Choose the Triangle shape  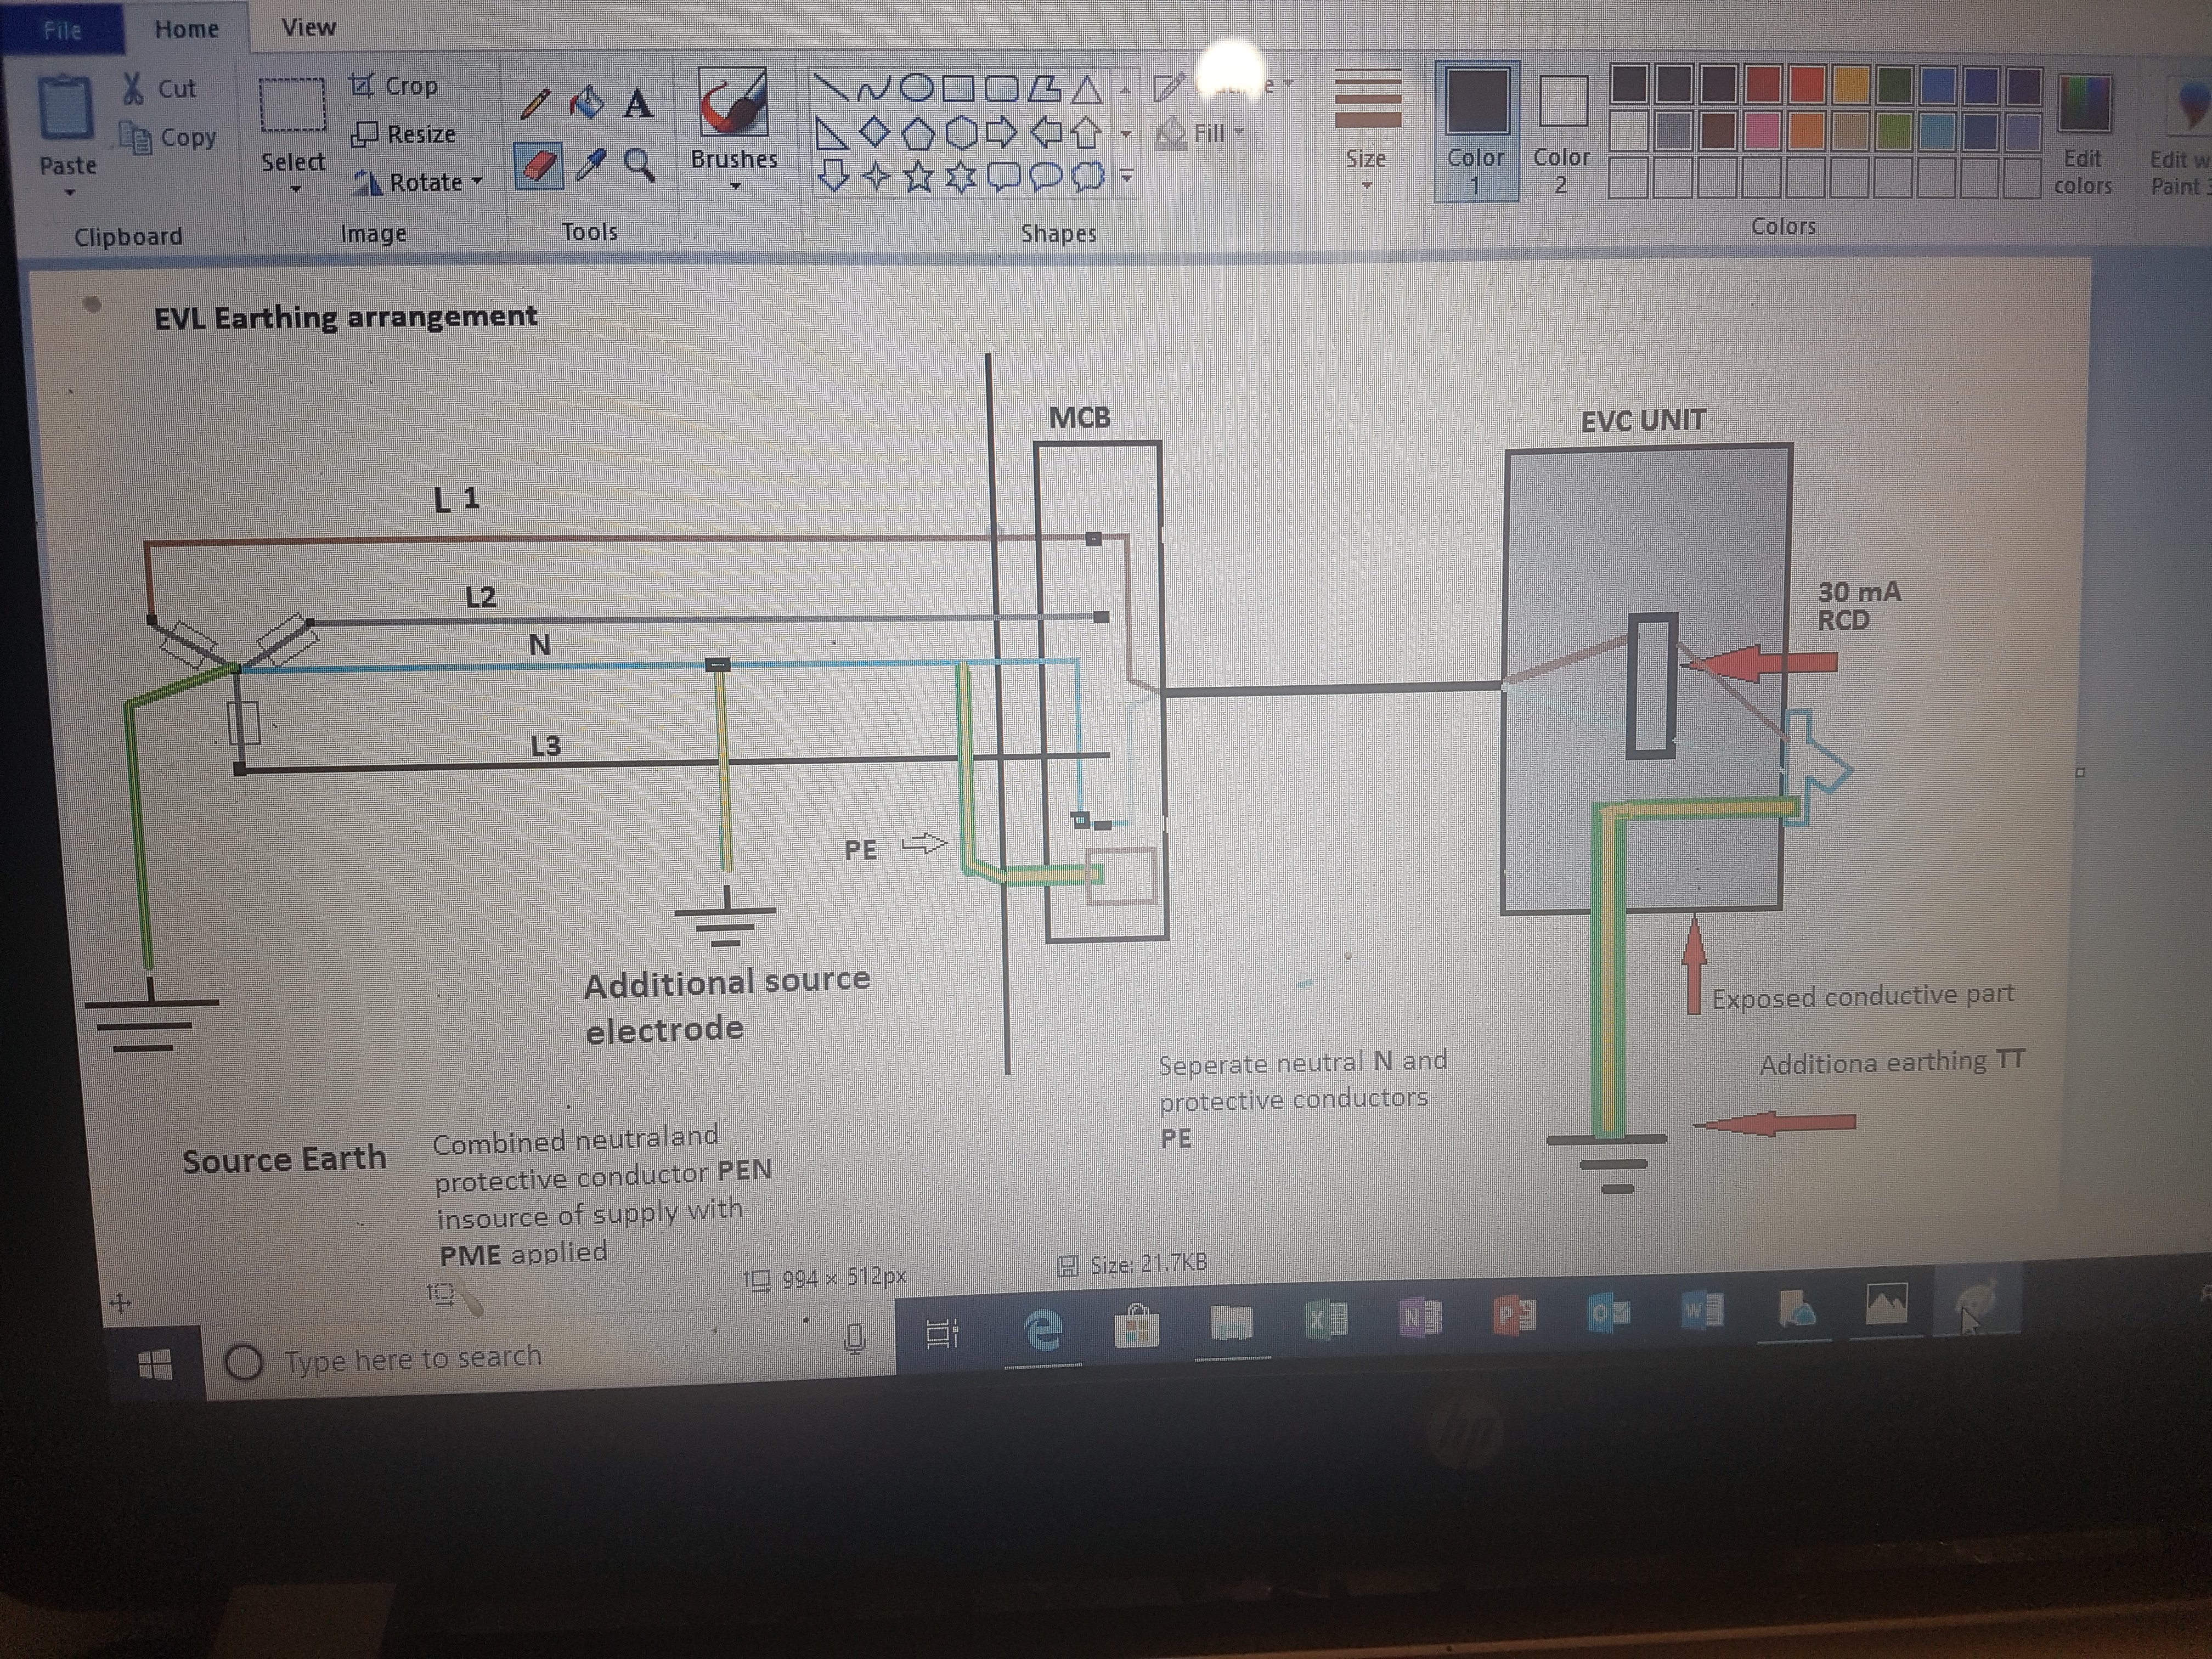(1087, 91)
